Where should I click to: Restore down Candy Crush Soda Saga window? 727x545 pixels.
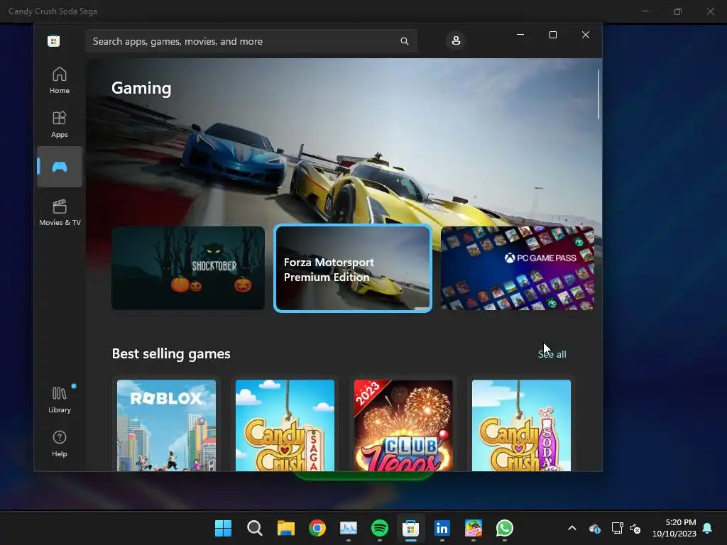(x=678, y=11)
